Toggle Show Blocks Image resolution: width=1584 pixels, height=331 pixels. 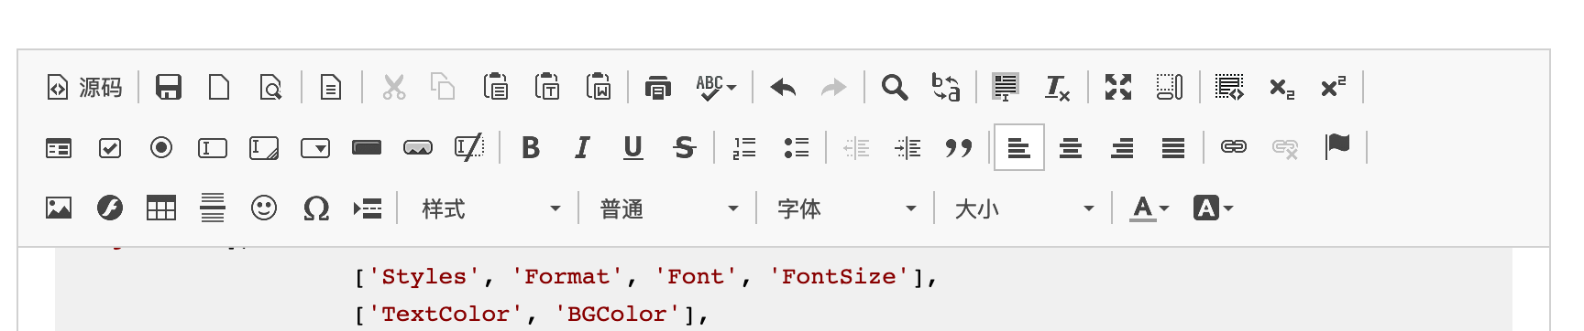pyautogui.click(x=1170, y=88)
